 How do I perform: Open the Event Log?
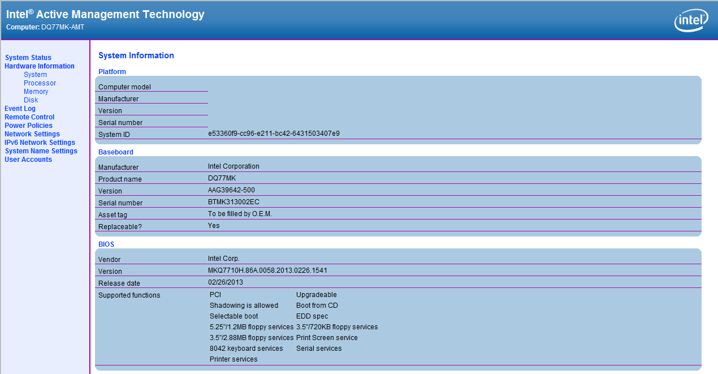click(20, 109)
